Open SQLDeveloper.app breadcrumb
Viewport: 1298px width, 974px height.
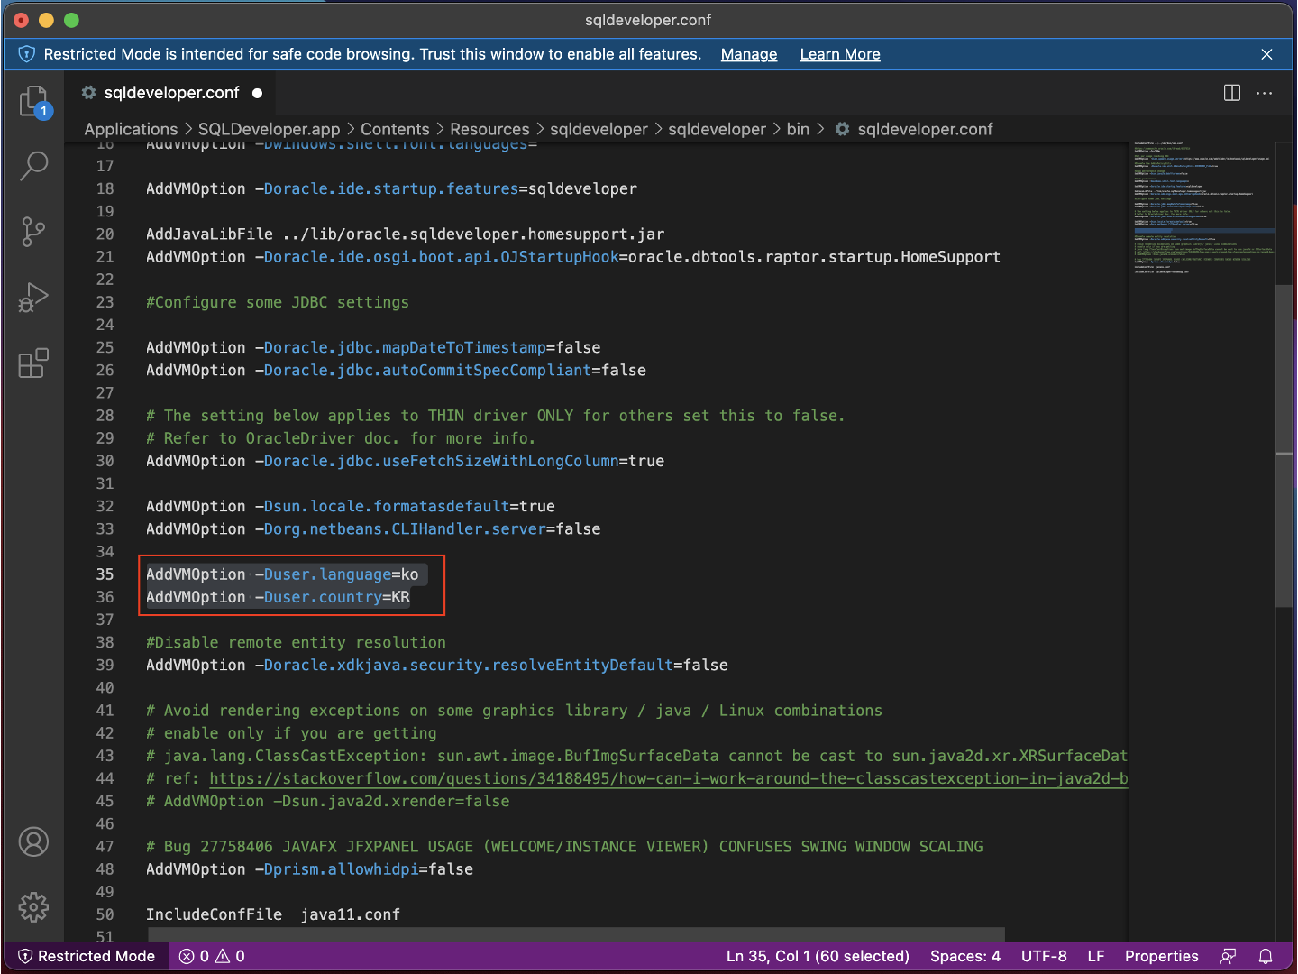tap(270, 129)
